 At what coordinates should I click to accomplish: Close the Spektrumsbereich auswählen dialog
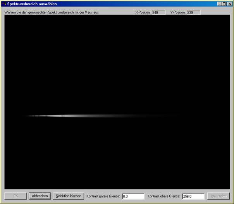click(229, 4)
